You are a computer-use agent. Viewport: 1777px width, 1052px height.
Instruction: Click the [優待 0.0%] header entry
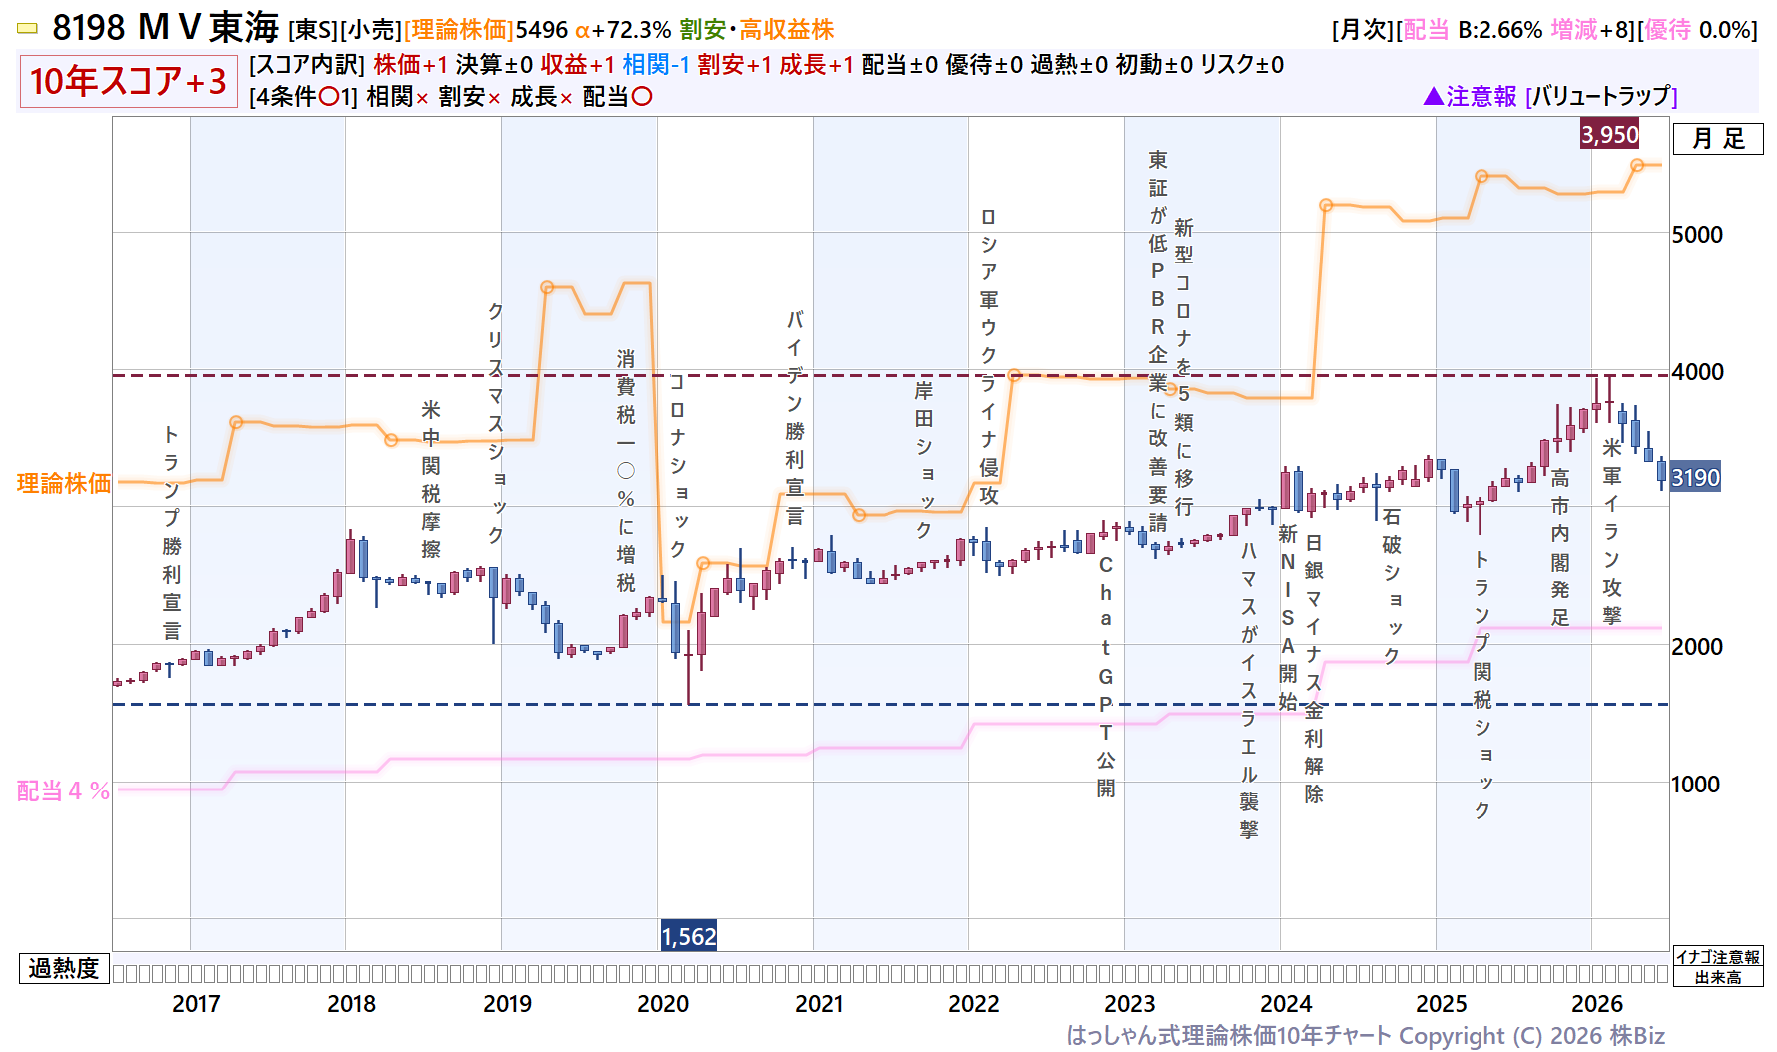[1697, 30]
